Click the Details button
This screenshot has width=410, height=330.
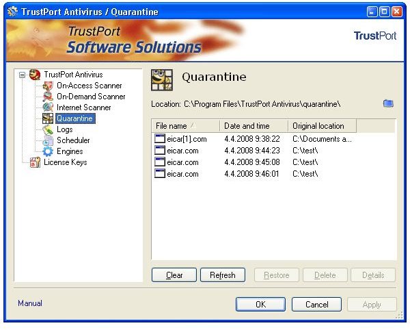click(x=373, y=275)
